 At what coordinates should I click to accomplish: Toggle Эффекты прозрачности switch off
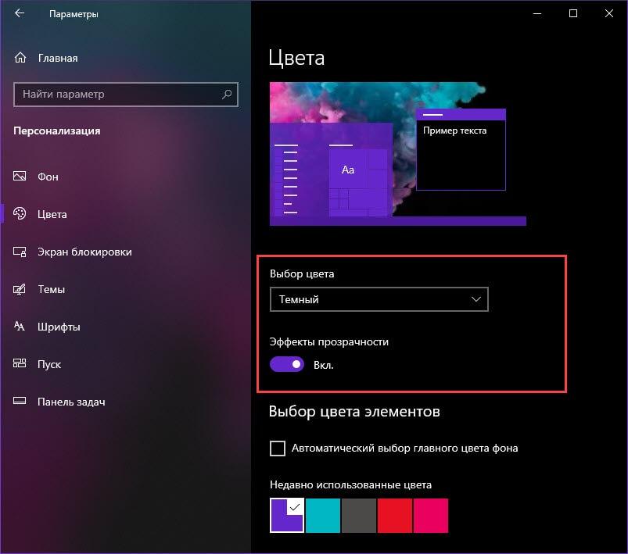[x=287, y=364]
